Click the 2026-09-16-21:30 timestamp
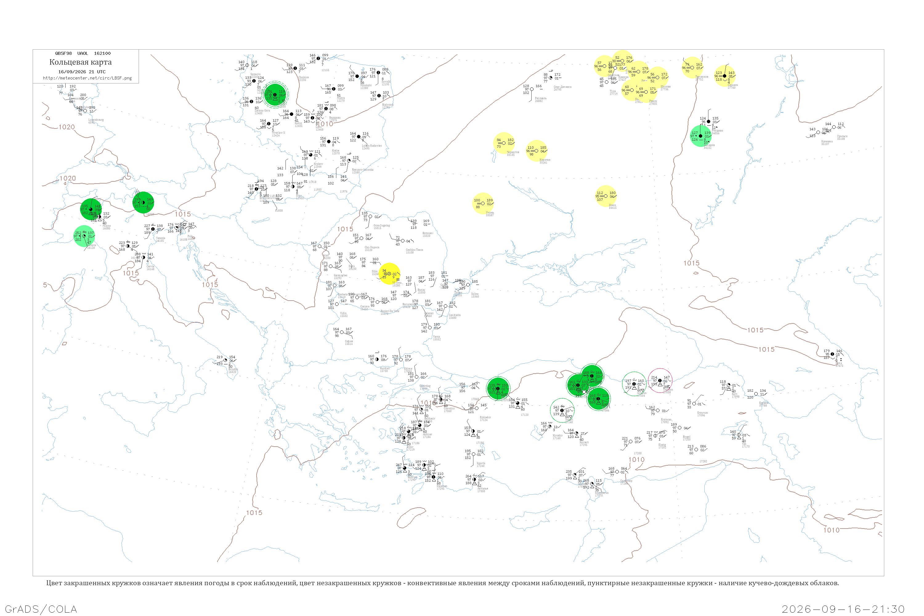924x616 pixels. click(844, 609)
